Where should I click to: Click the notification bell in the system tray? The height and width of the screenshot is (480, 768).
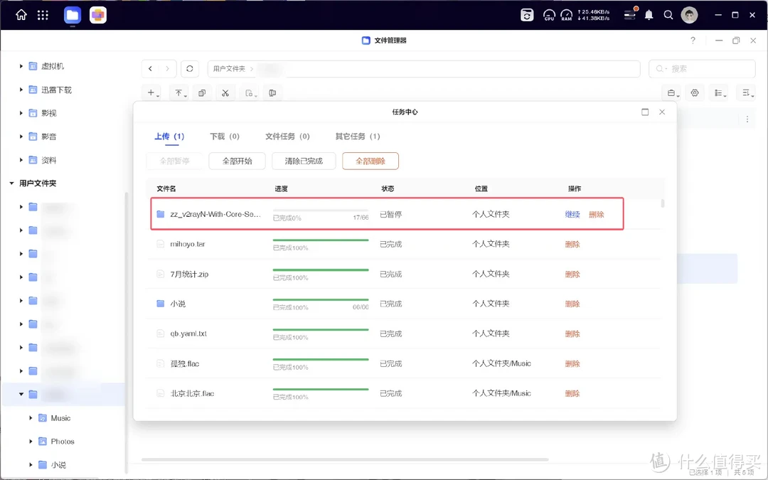[x=648, y=14]
